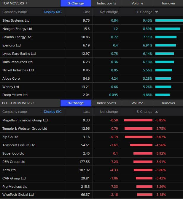Click the Zip Co Ltd red change bar
Screen dimensions: 183x199
pos(139,137)
